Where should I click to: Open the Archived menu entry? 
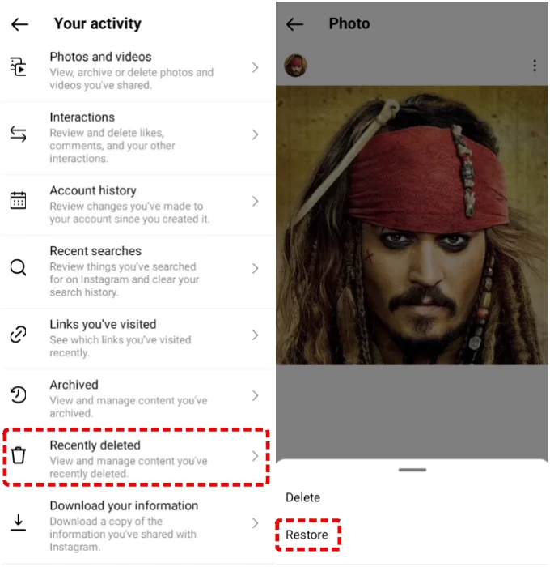(137, 399)
